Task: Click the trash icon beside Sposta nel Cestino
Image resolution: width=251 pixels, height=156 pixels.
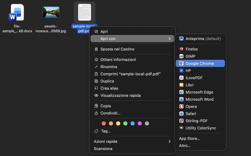Action: [96, 49]
